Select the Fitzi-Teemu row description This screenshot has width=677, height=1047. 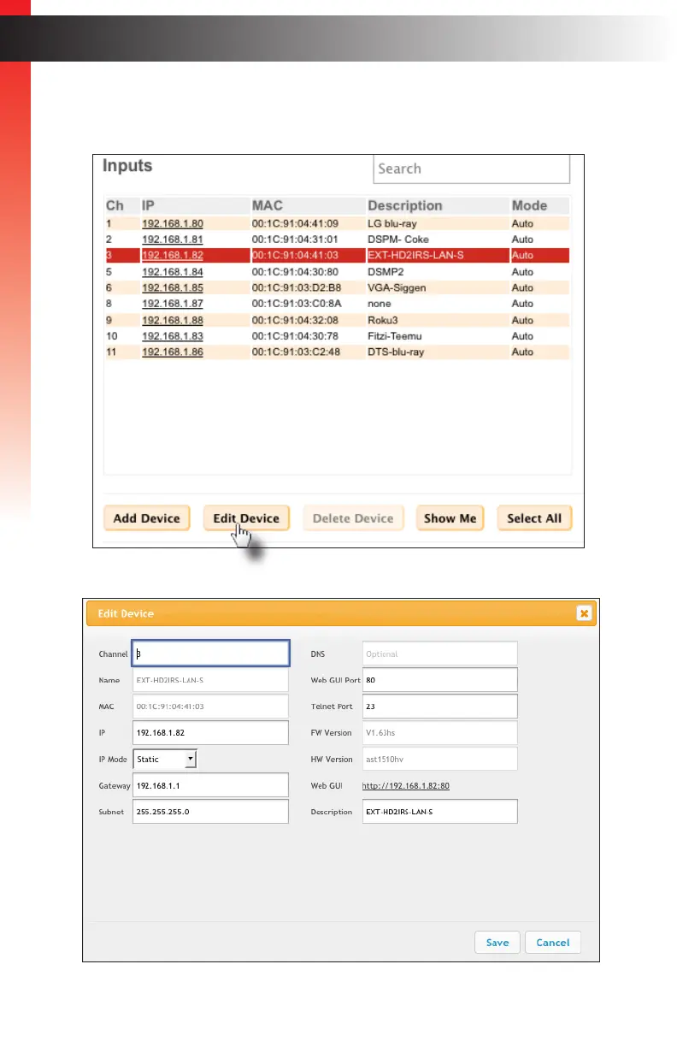(x=397, y=336)
